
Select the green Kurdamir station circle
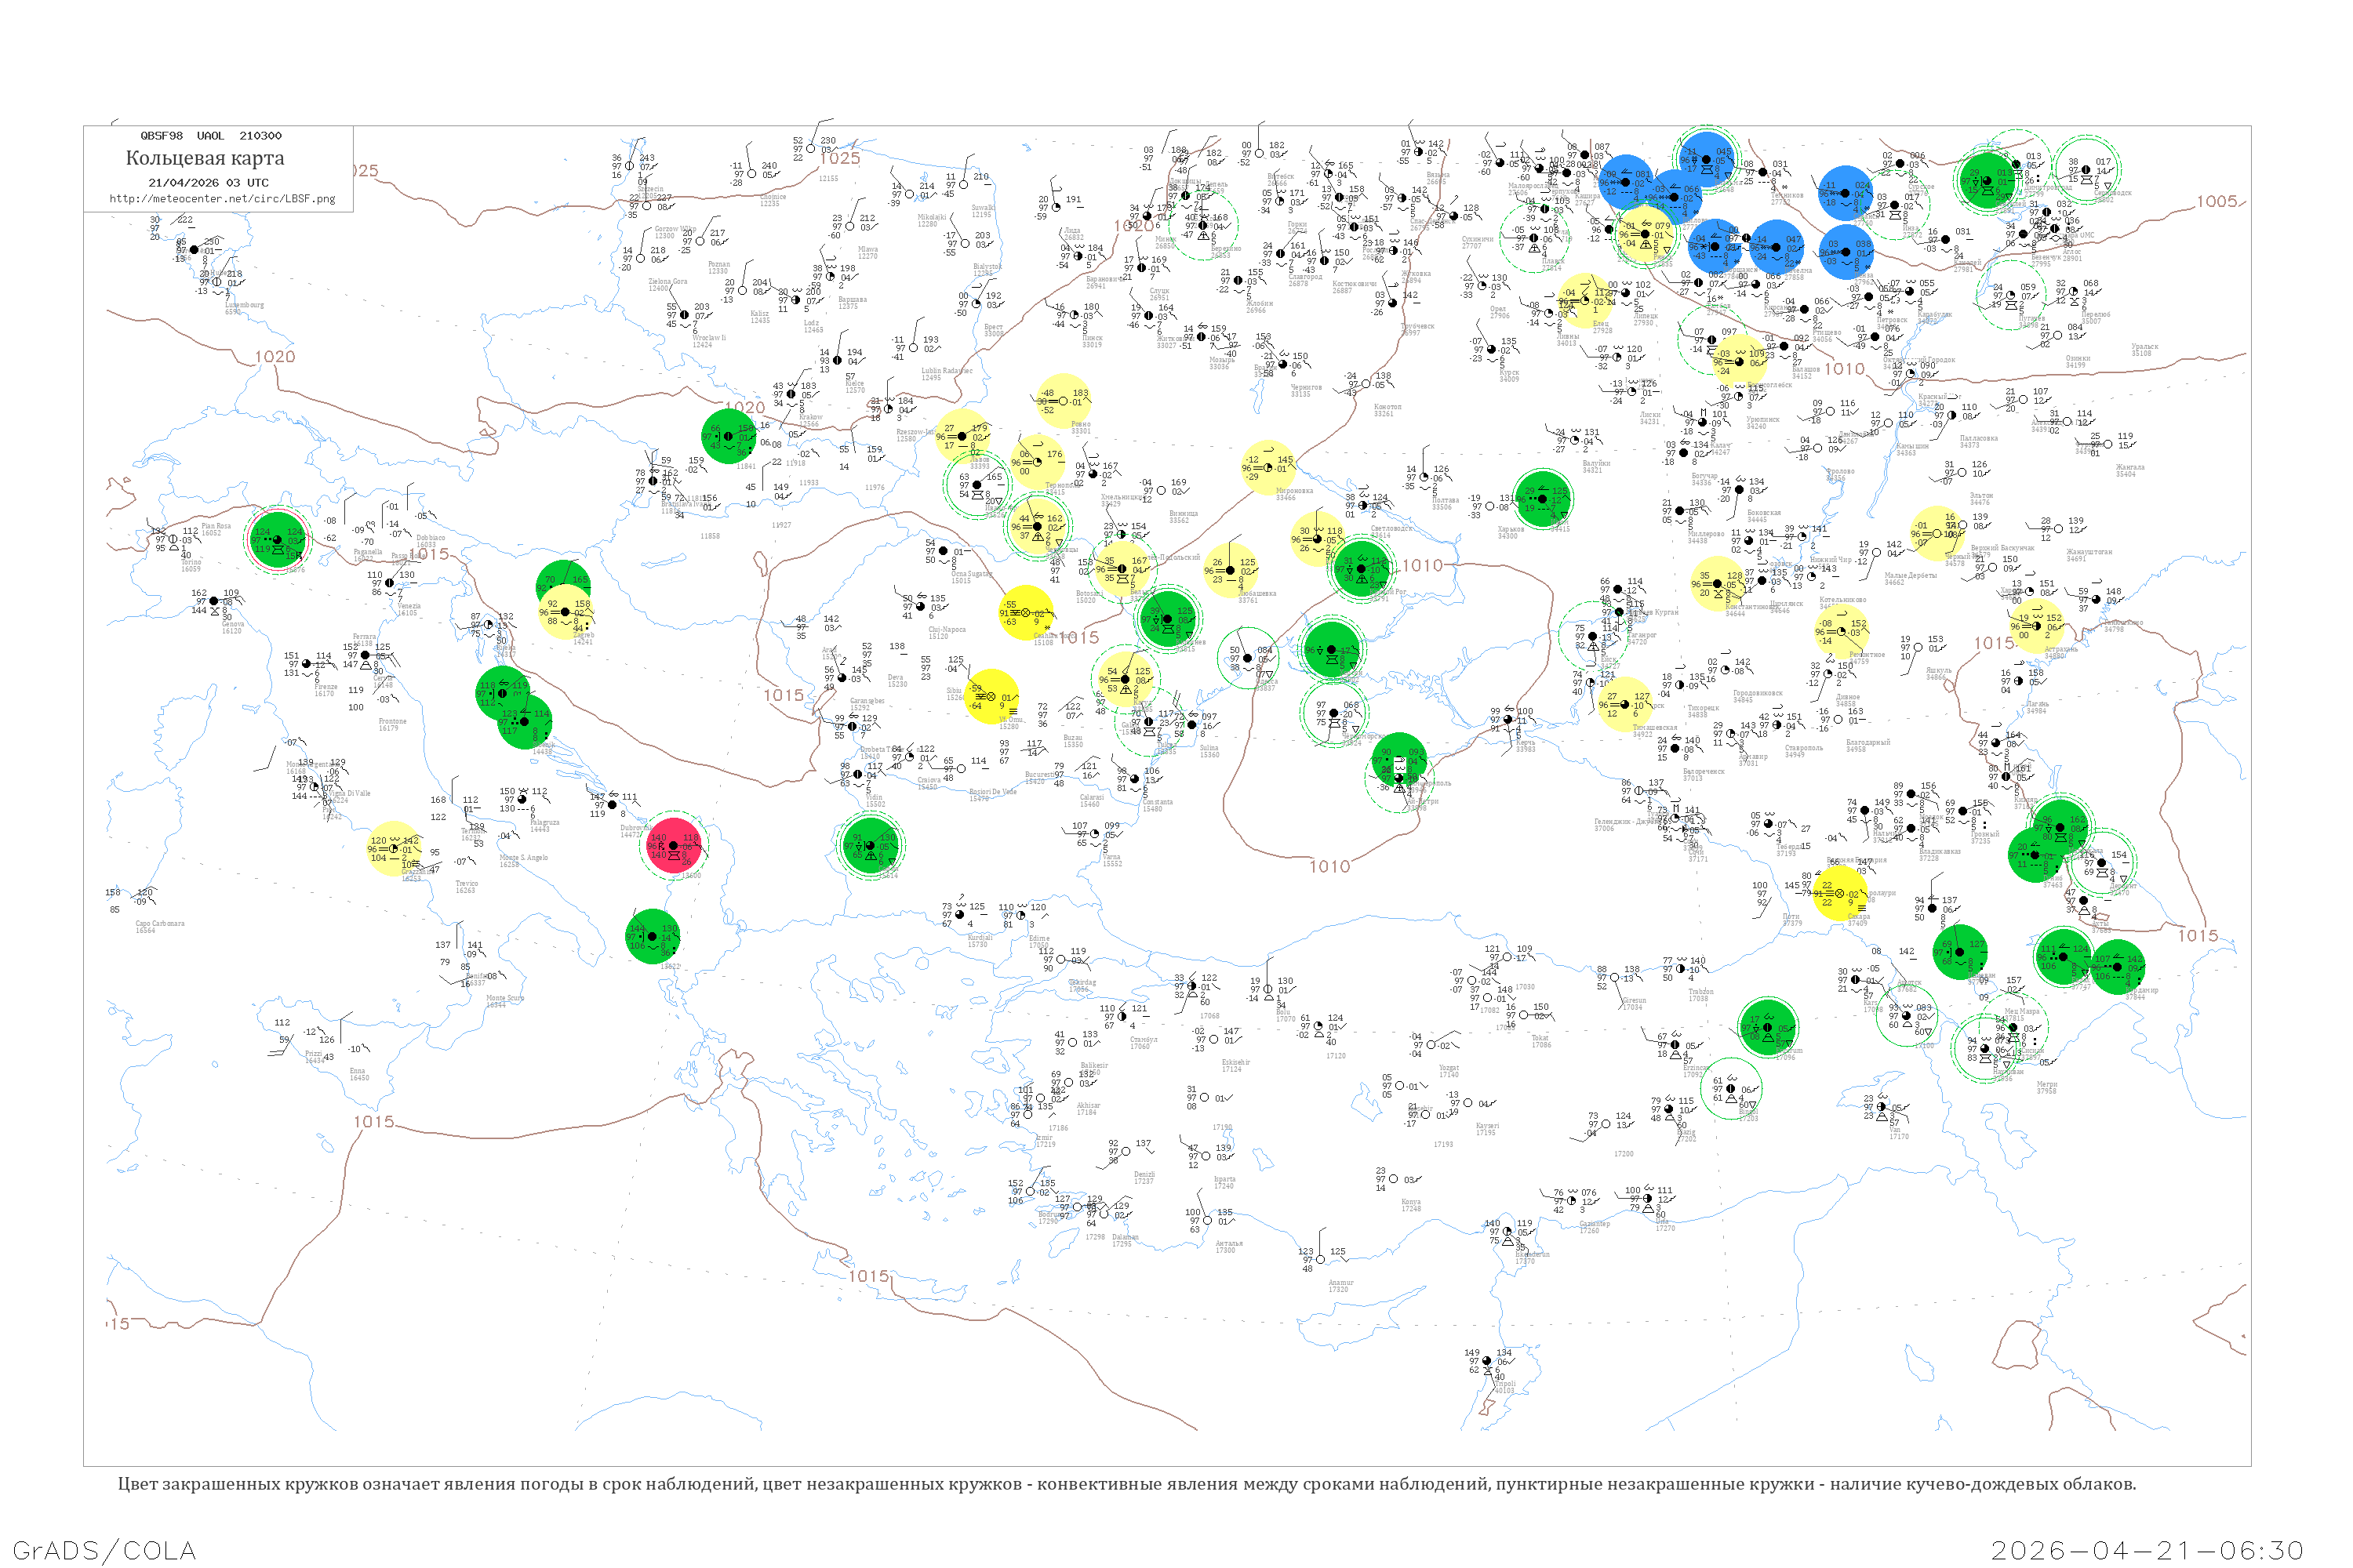(2118, 967)
